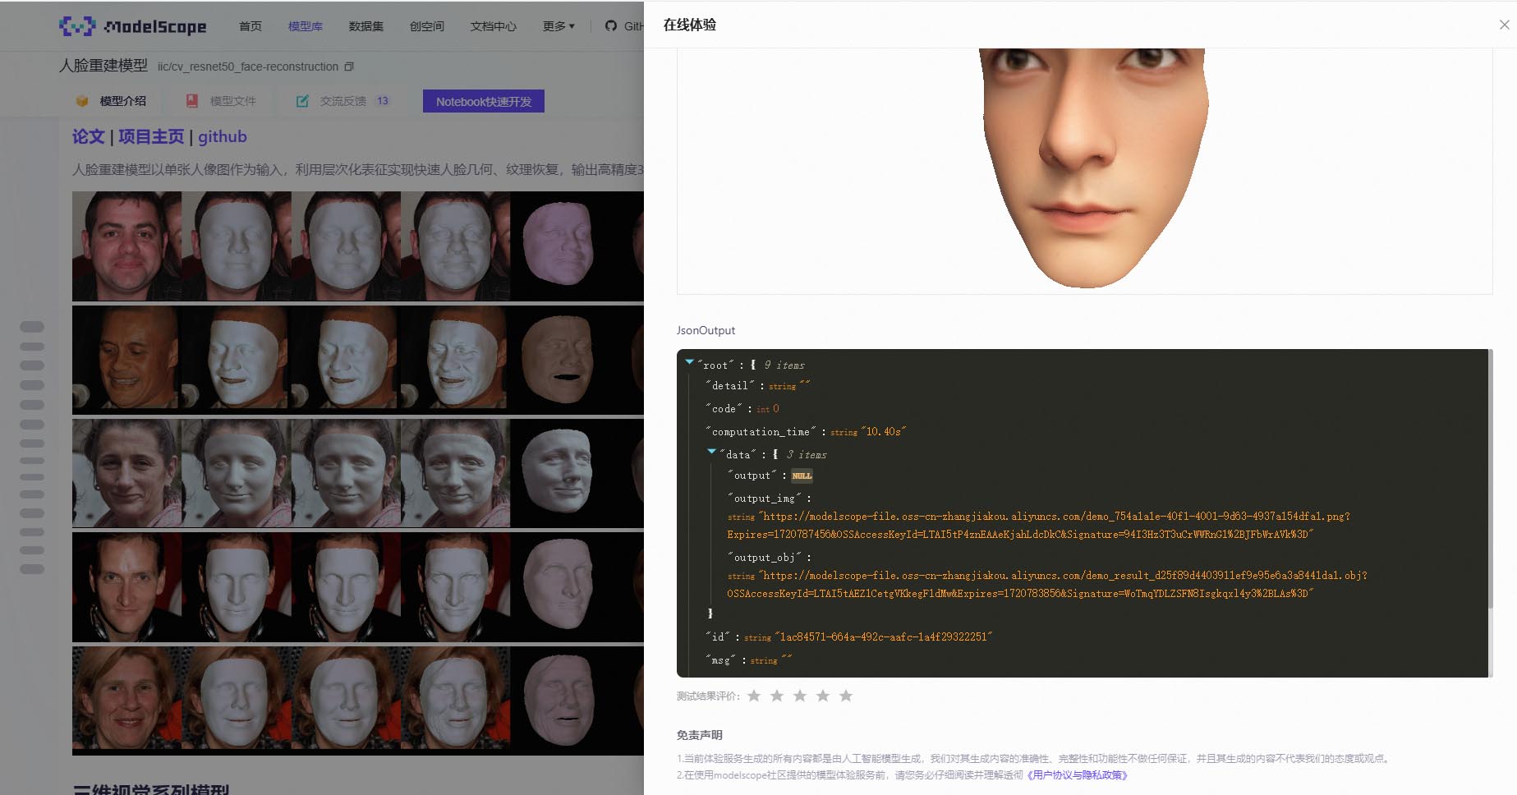Screen dimensions: 1517x795
Task: Open the 创空间 navigation item
Action: [x=427, y=26]
